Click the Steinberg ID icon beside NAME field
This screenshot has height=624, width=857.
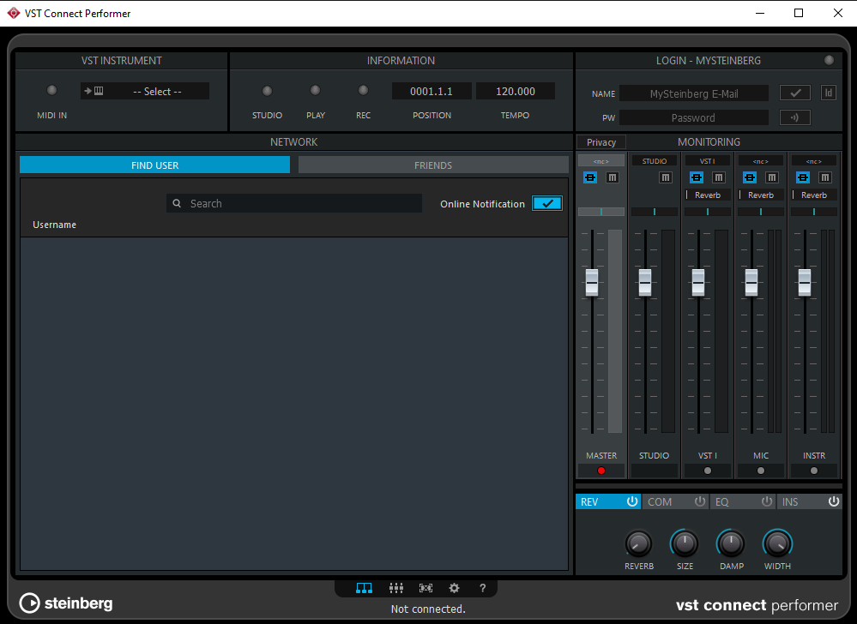pyautogui.click(x=829, y=93)
